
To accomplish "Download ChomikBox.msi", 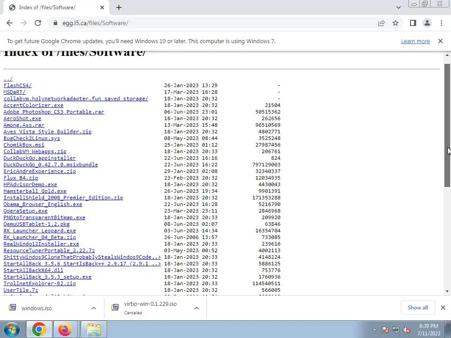I will [24, 145].
